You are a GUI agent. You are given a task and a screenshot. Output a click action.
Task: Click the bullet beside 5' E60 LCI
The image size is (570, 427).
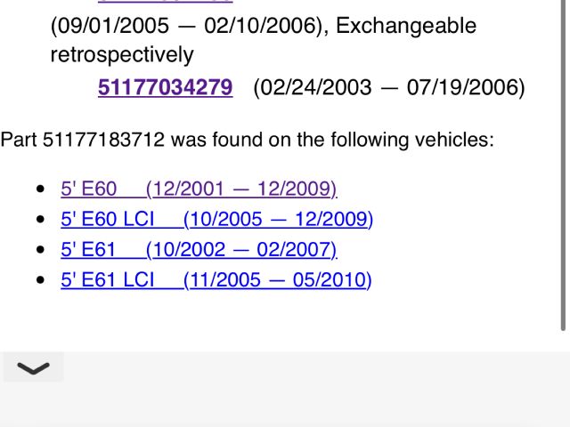coord(40,220)
